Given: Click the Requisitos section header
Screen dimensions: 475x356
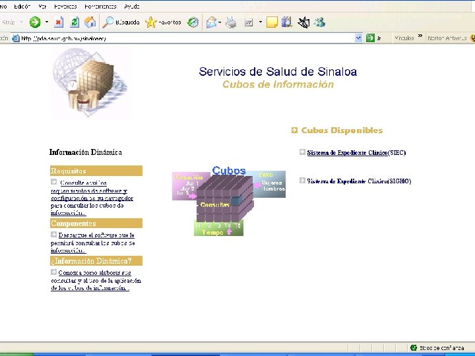Looking at the screenshot, I should coord(96,171).
